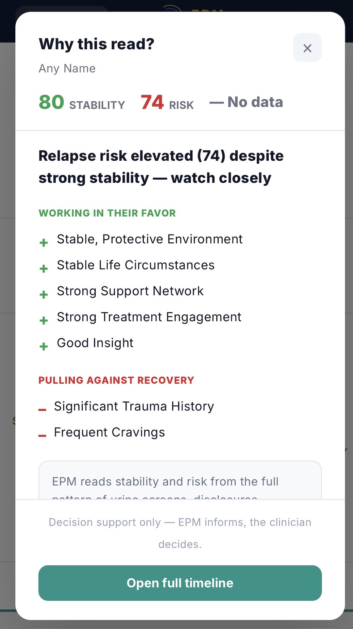The width and height of the screenshot is (353, 629).
Task: Open full timeline
Action: 180,583
